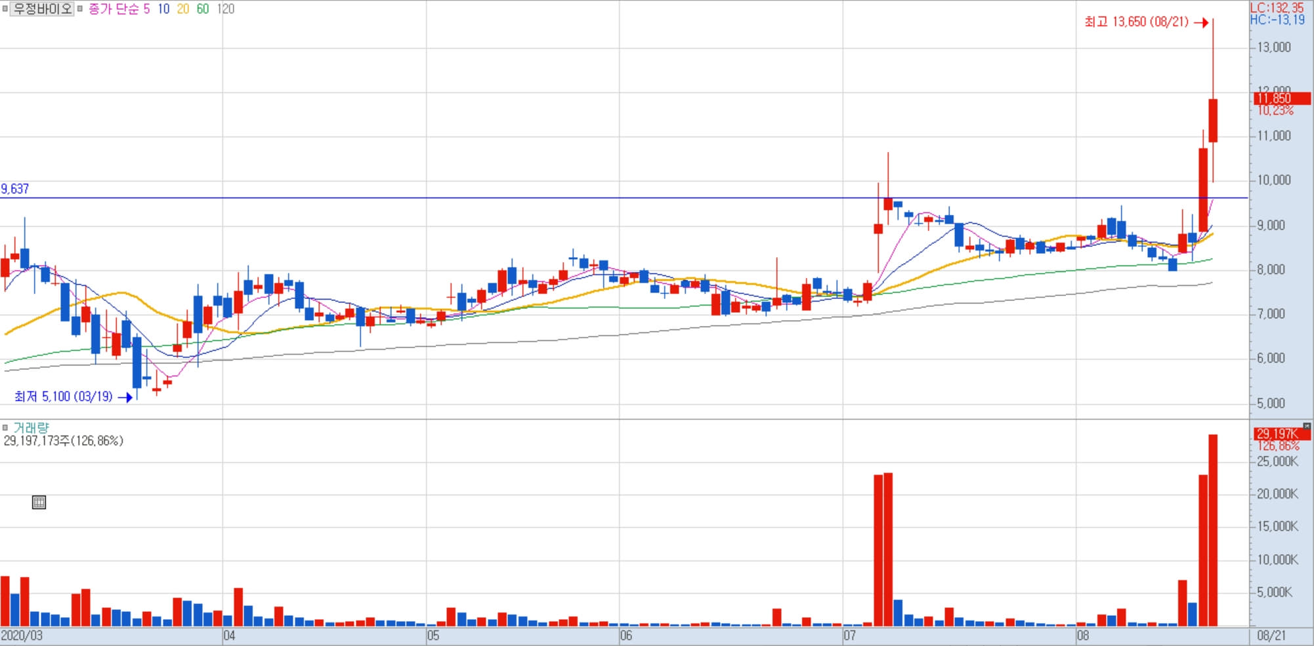Screen dimensions: 1314x646
Task: Click the 5,000 price axis label
Action: click(x=1271, y=403)
